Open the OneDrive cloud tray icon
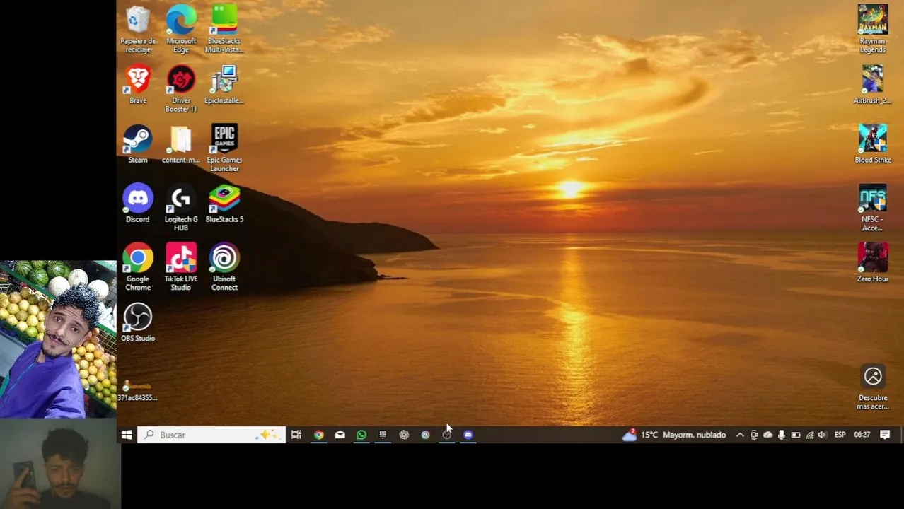The width and height of the screenshot is (904, 509). coord(767,435)
